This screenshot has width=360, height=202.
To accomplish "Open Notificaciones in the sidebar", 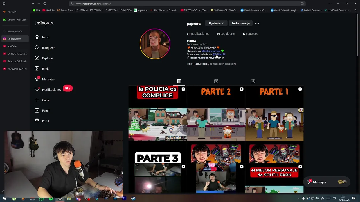I will (48, 89).
